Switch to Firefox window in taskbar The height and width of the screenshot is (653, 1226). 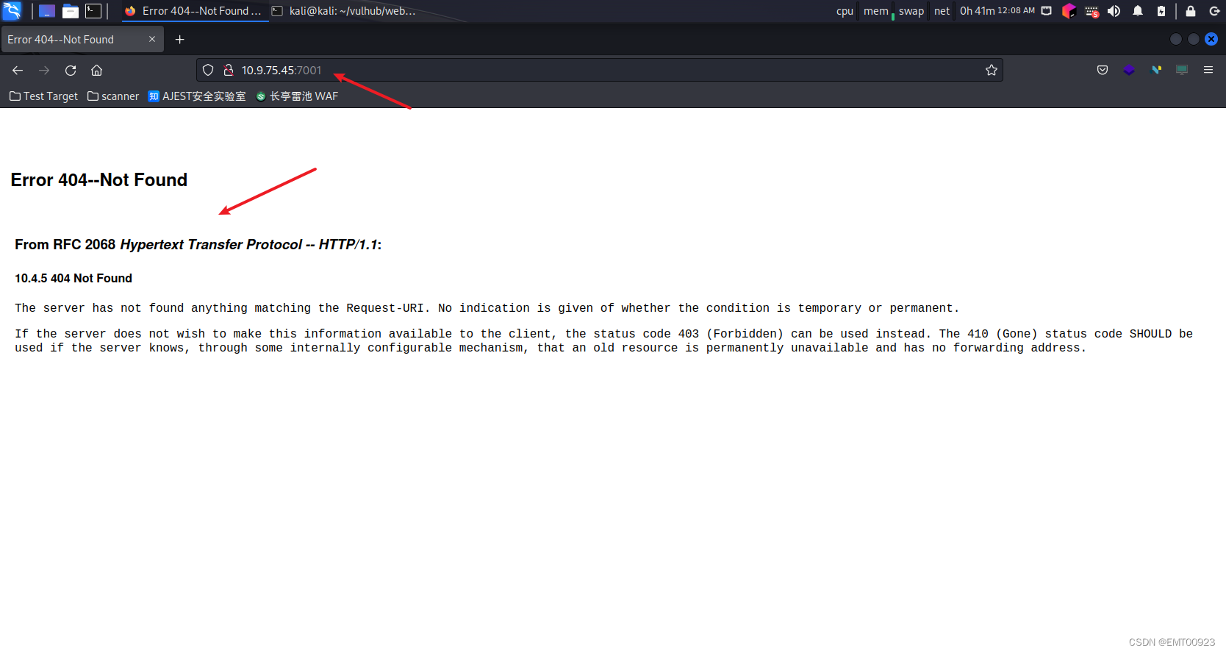[x=194, y=11]
